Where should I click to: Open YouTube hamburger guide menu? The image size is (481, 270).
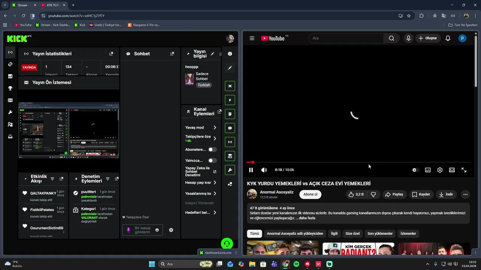coord(252,38)
